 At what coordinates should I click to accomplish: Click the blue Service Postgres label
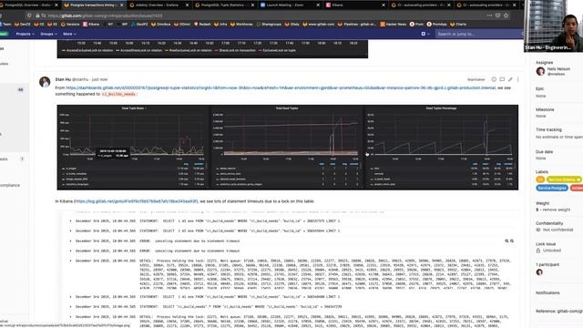[x=552, y=189]
